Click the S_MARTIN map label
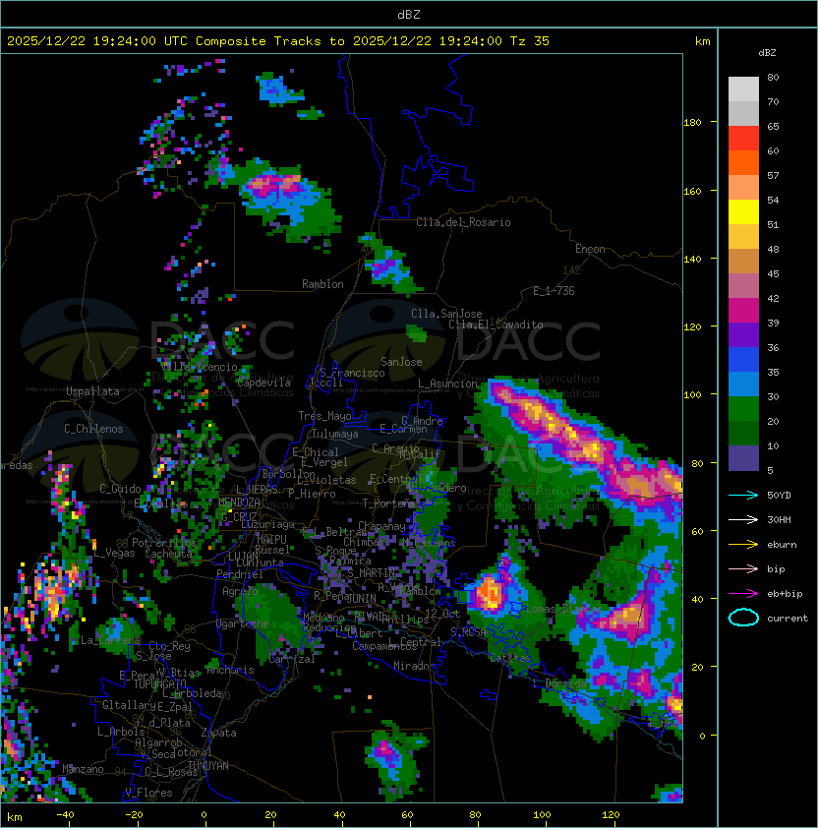 tap(372, 573)
